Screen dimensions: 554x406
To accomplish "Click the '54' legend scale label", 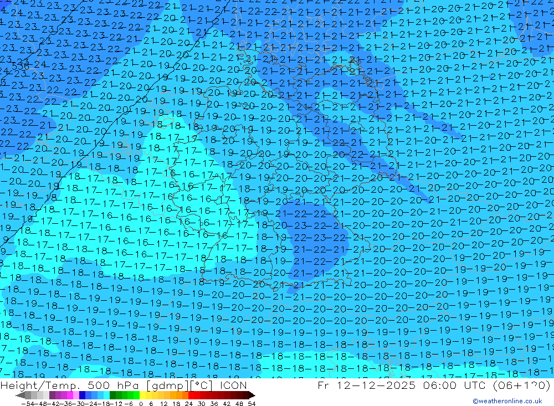I will (252, 404).
